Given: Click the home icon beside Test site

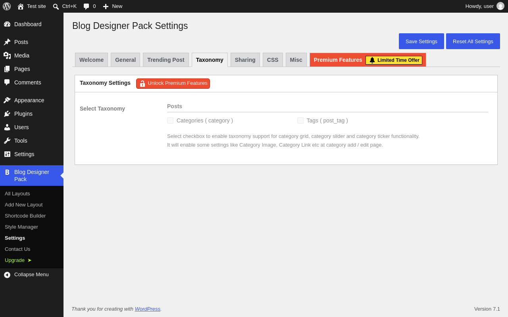Looking at the screenshot, I should [21, 6].
